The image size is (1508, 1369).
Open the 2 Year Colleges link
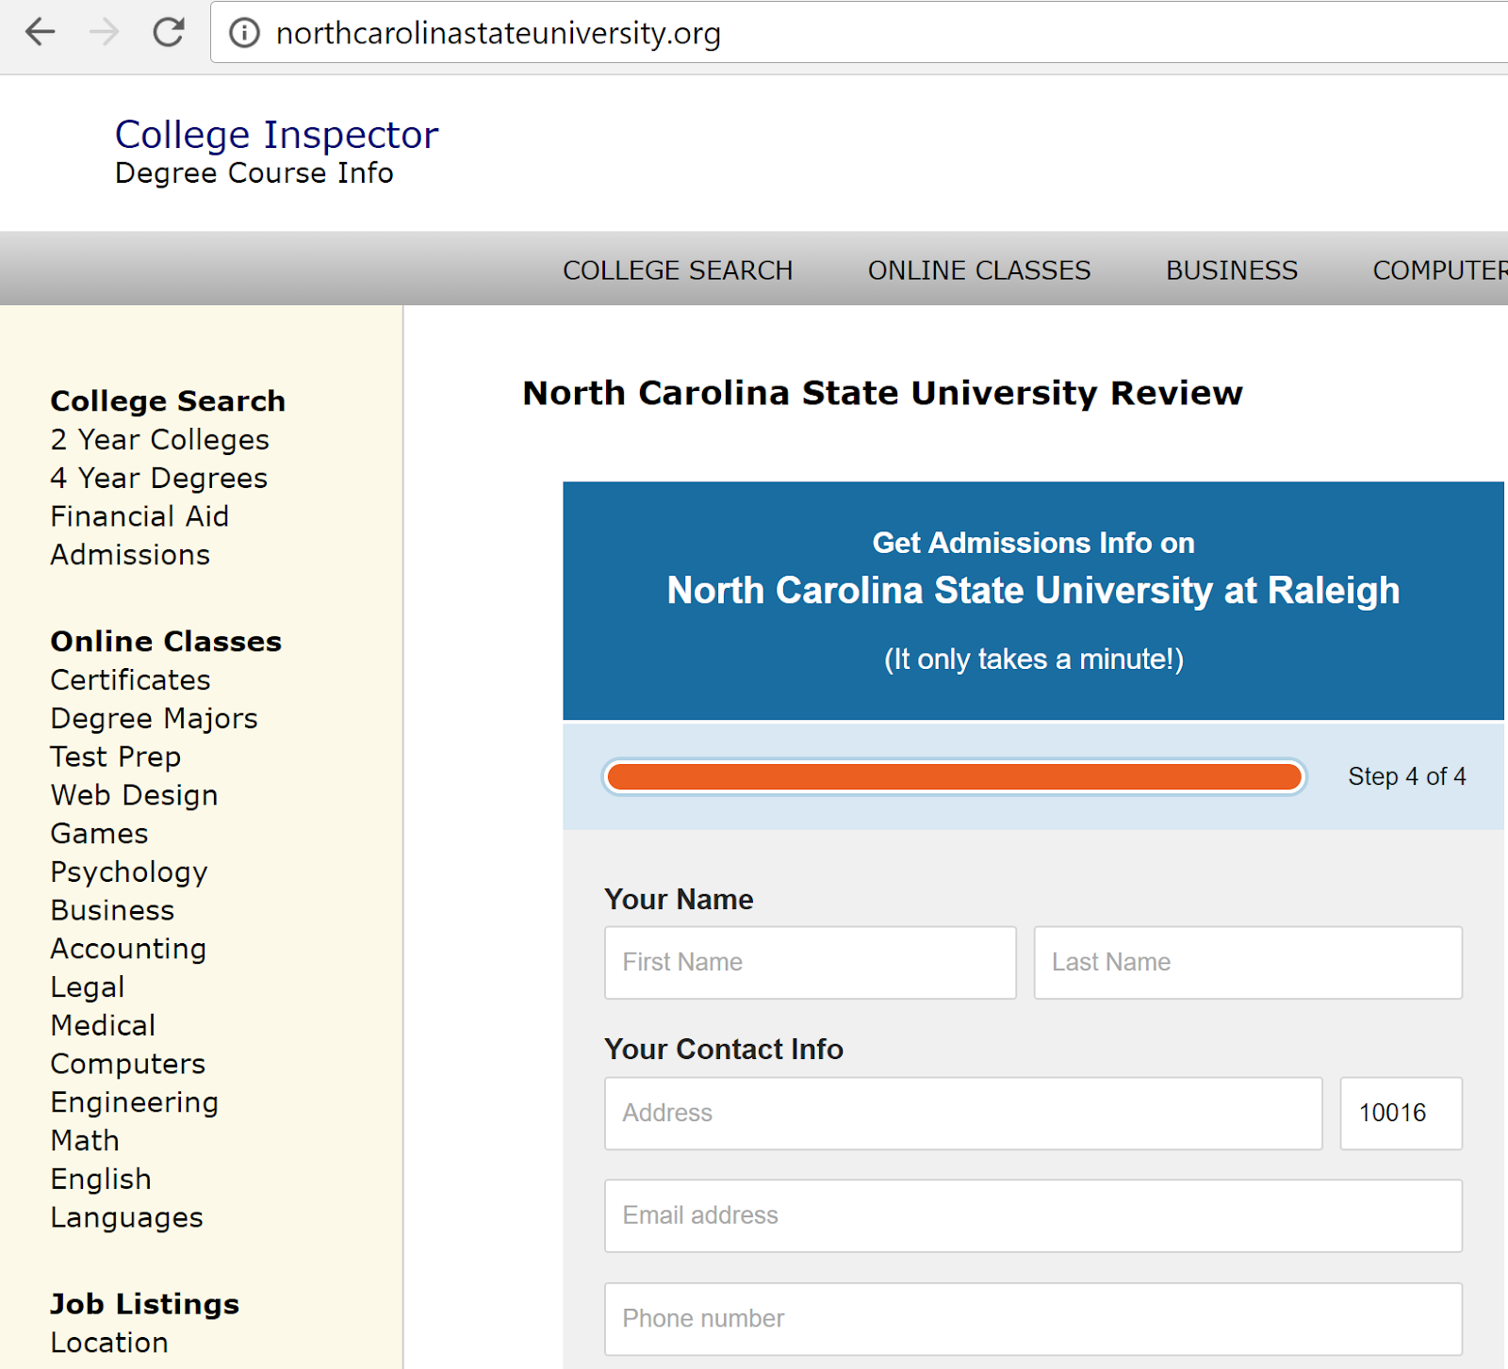click(x=160, y=439)
